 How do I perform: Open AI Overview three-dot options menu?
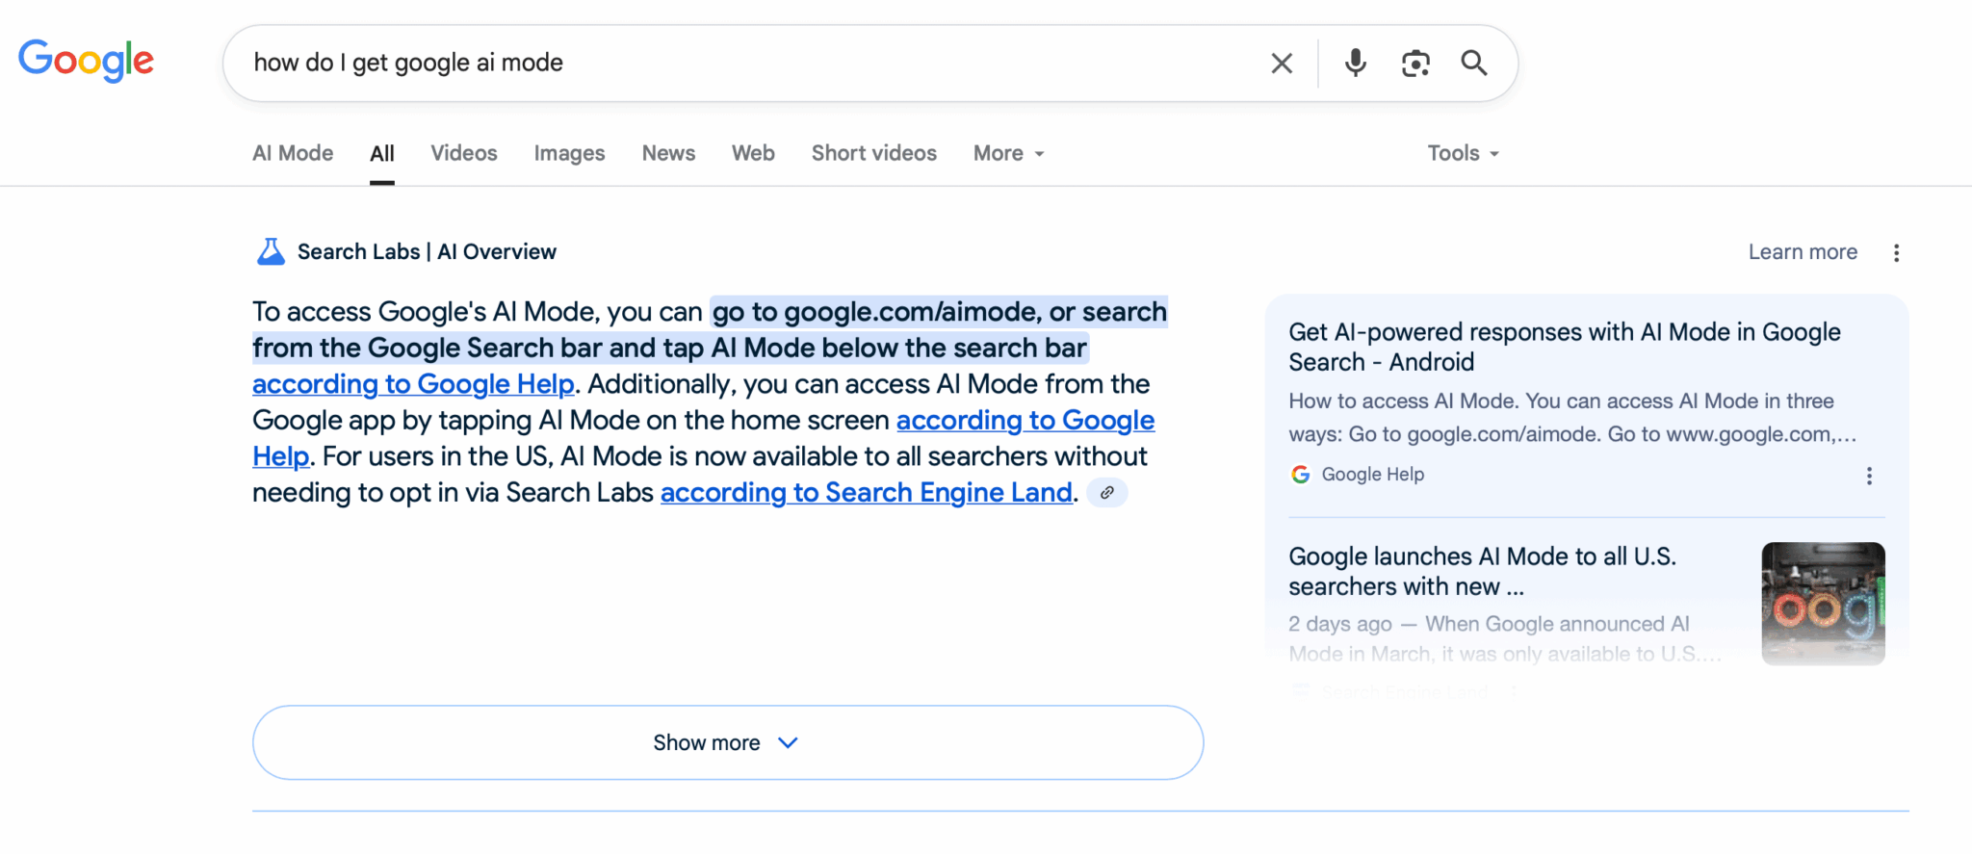click(1896, 253)
